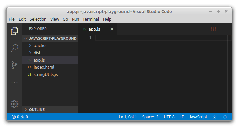Screen dimensions: 237x127
Task: Click the JS icon beside stringUtils.js
Action: [x=30, y=74]
